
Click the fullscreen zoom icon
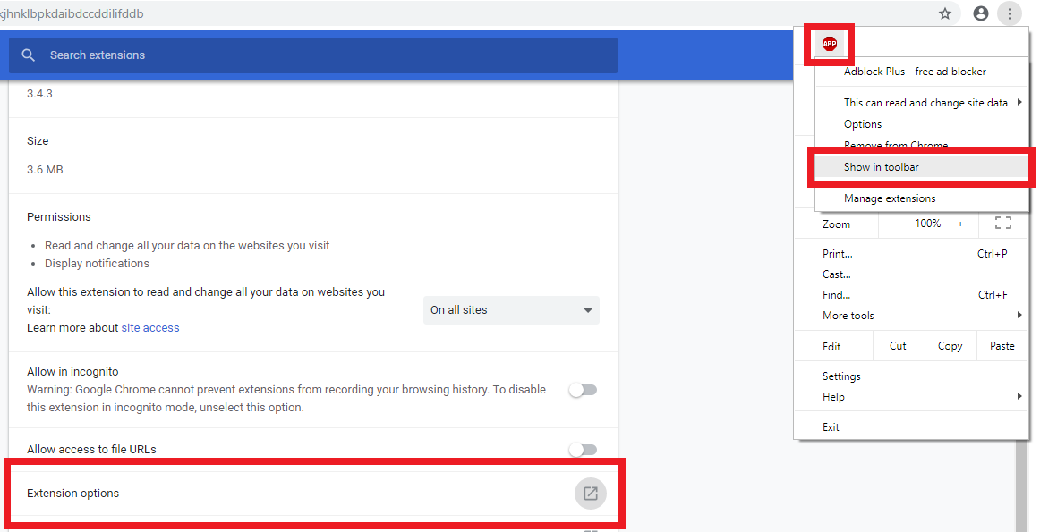(1003, 224)
